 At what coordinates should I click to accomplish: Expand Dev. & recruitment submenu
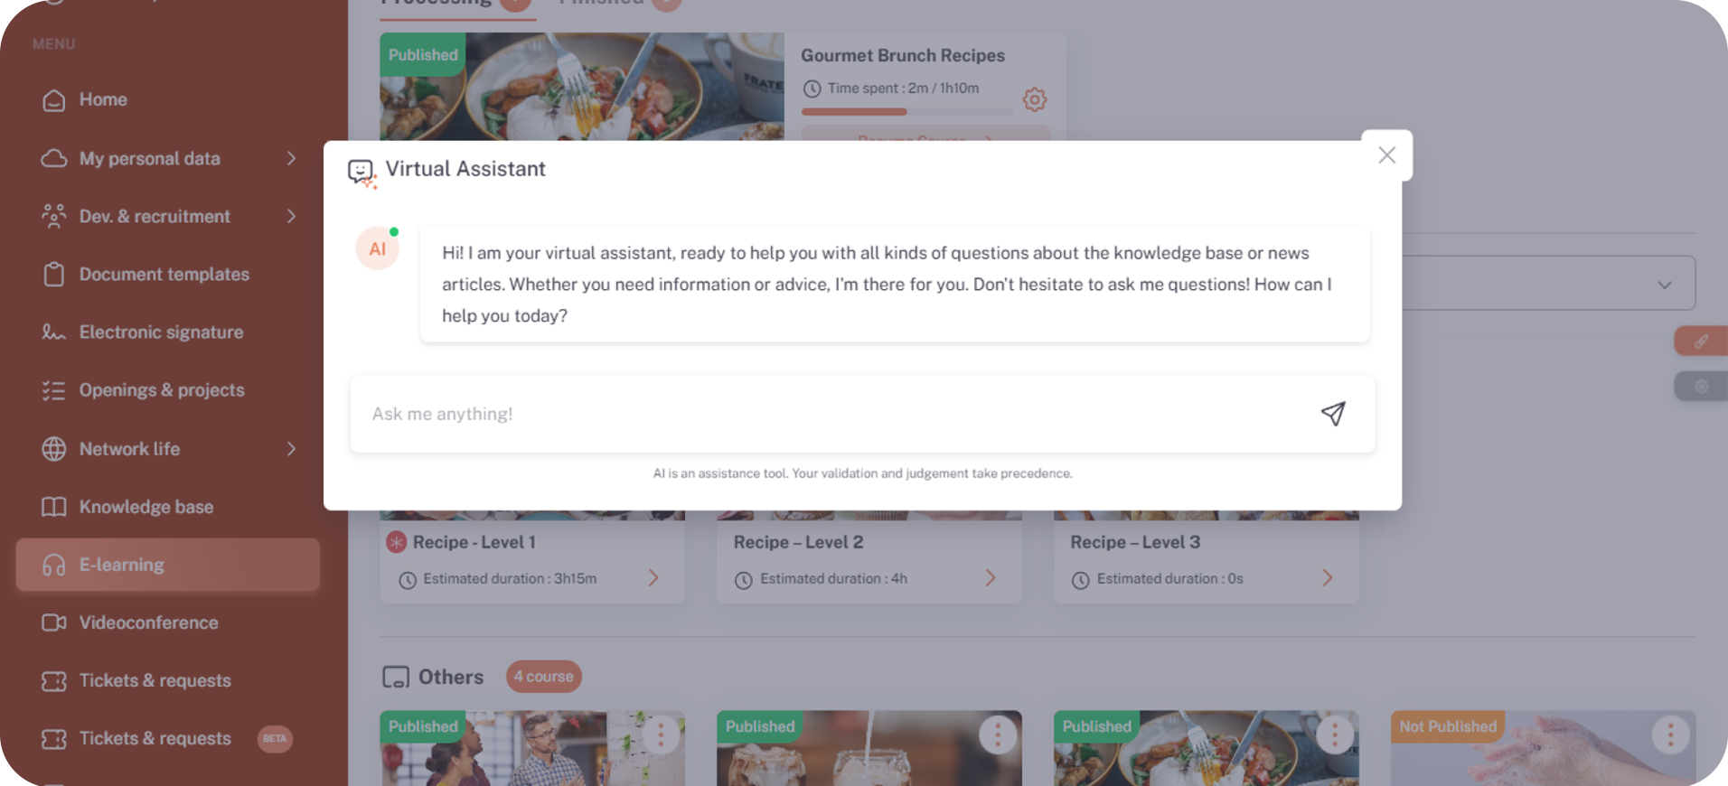point(291,217)
